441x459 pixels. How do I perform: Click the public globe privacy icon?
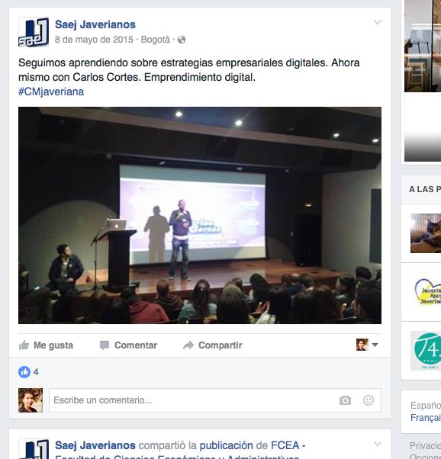tap(182, 40)
